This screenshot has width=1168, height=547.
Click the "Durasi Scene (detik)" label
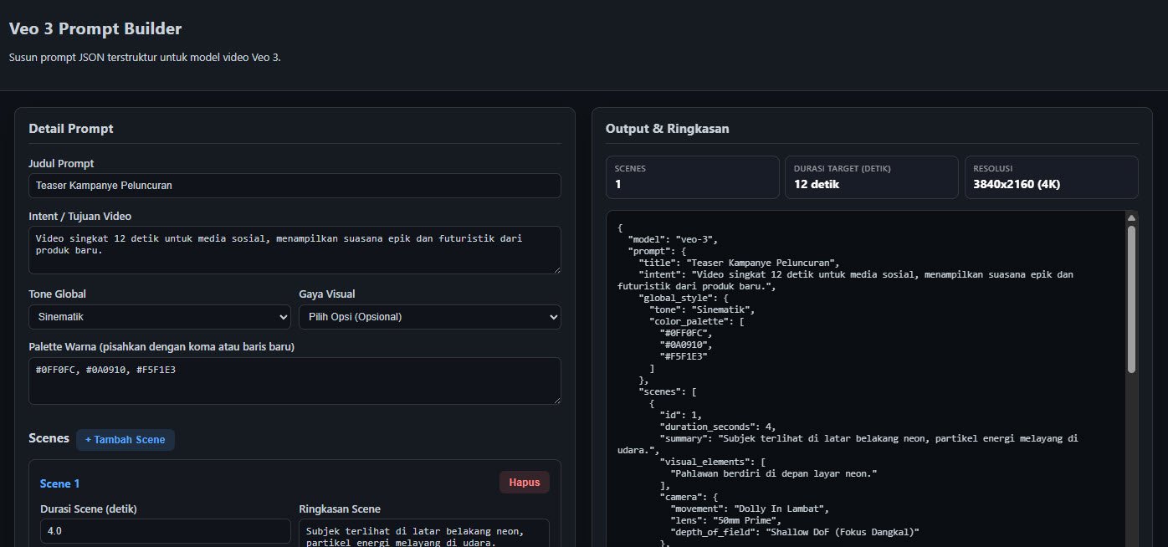[89, 509]
